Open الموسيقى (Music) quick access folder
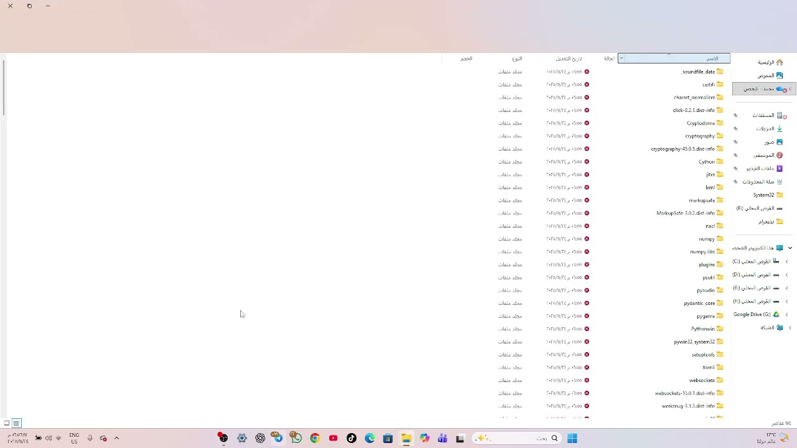This screenshot has width=797, height=448. [x=768, y=155]
